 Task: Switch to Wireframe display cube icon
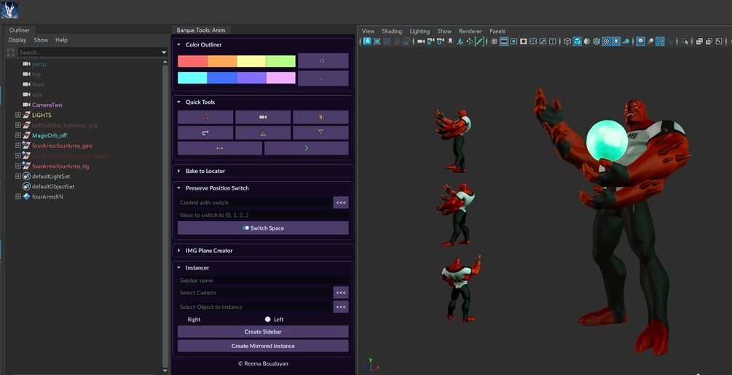point(567,41)
